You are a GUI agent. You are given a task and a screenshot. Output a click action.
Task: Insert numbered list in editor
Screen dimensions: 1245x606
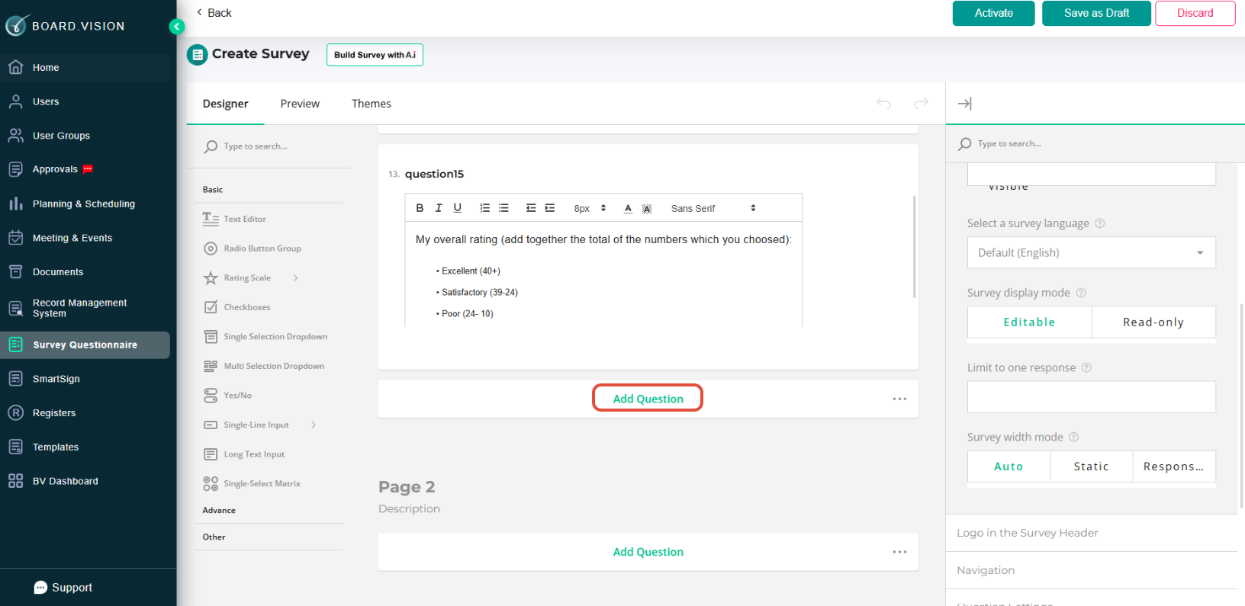click(484, 208)
